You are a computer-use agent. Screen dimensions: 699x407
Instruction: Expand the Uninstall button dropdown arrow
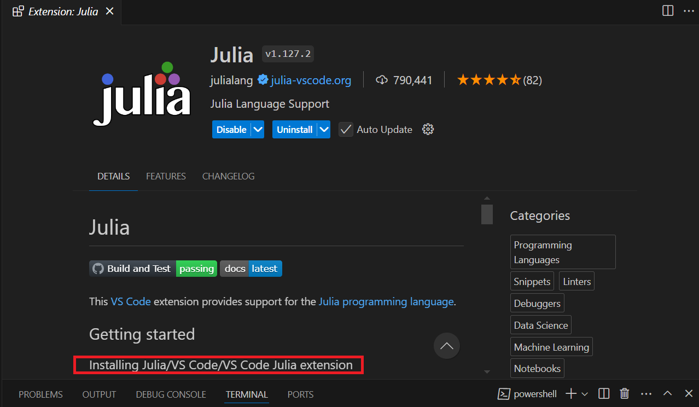point(324,130)
